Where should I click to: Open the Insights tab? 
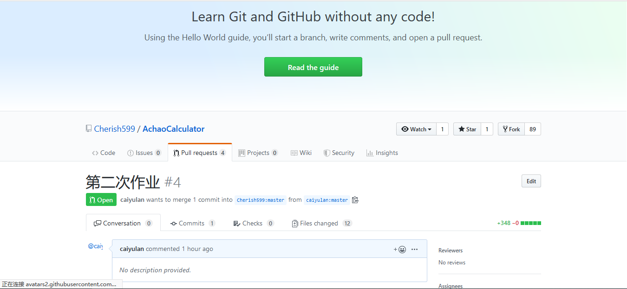[382, 153]
